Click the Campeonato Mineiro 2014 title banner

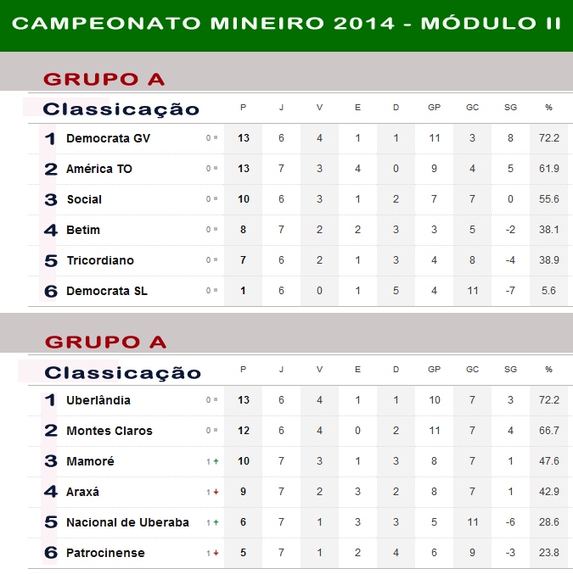pos(286,23)
